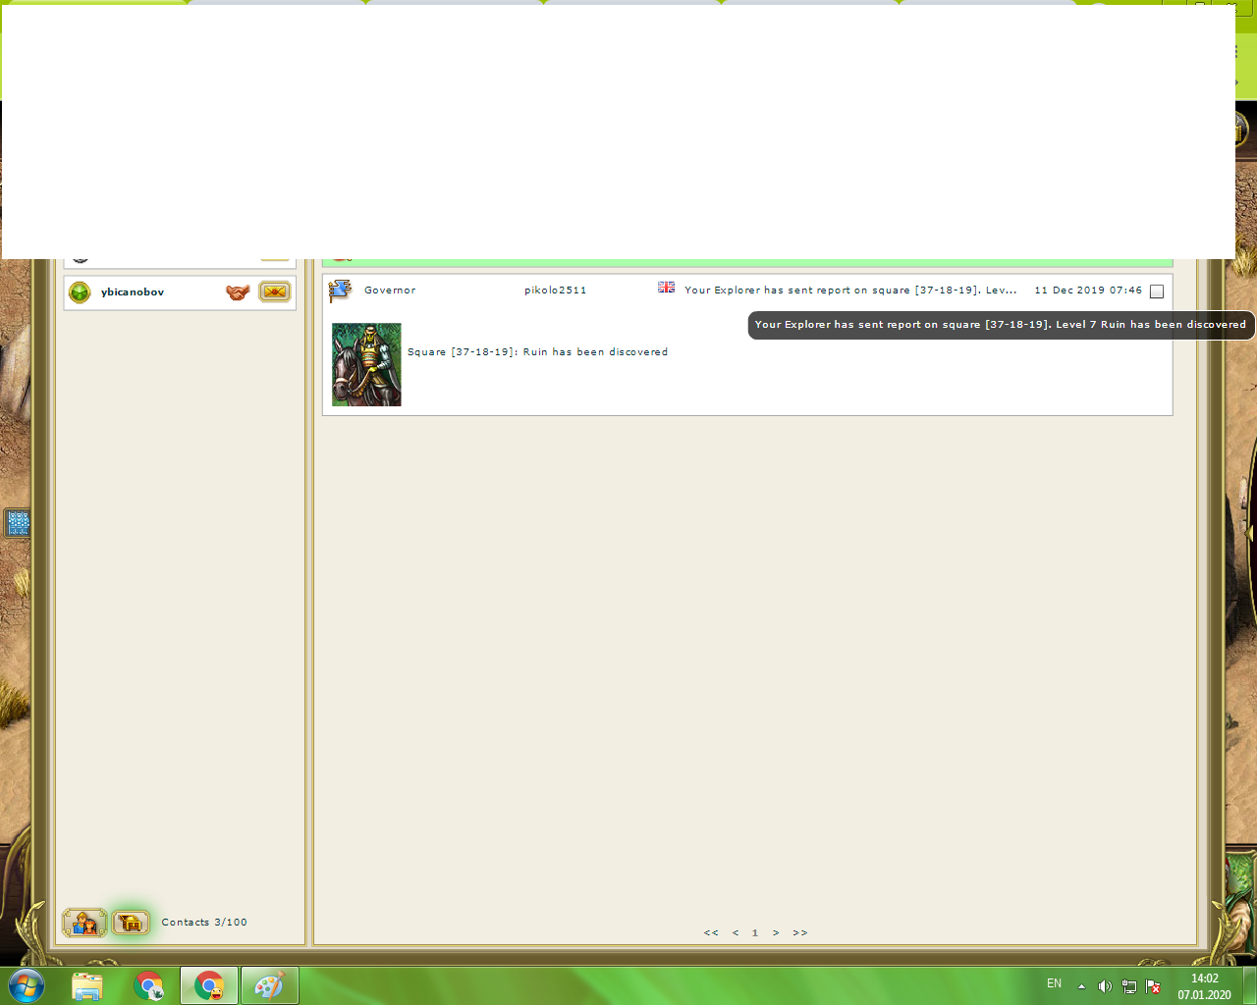Tick the checkbox on the Explorer report row
The width and height of the screenshot is (1257, 1005).
point(1157,291)
